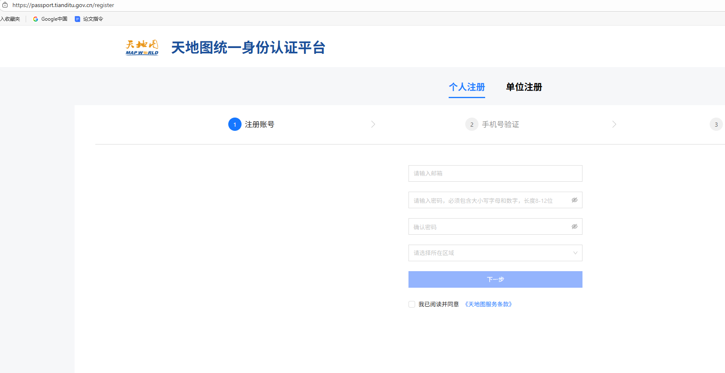Click the lock icon in address bar
Image resolution: width=725 pixels, height=373 pixels.
click(x=5, y=5)
